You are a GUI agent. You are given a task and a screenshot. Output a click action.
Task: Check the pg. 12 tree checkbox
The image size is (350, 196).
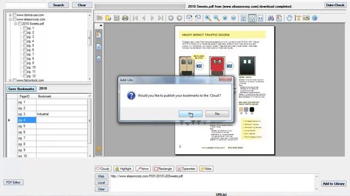point(25,76)
